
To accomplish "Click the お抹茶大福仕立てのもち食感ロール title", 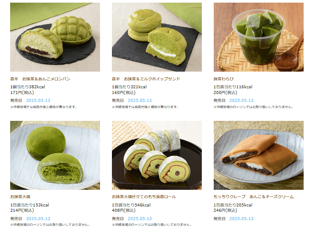I will (144, 197).
